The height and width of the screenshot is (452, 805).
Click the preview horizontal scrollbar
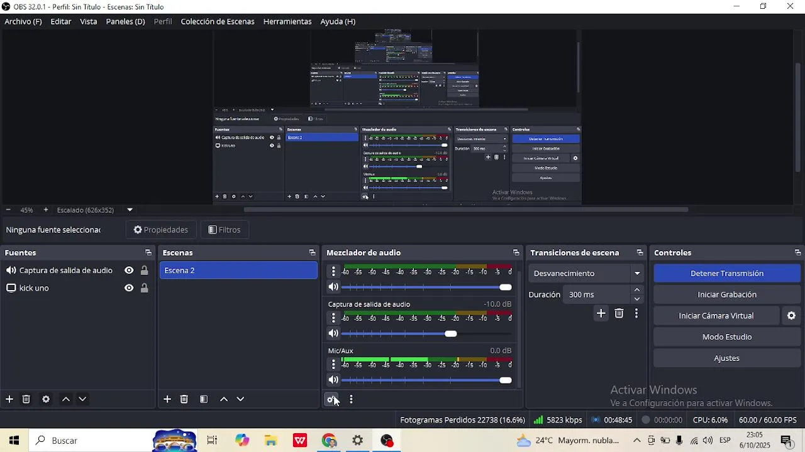pyautogui.click(x=466, y=210)
